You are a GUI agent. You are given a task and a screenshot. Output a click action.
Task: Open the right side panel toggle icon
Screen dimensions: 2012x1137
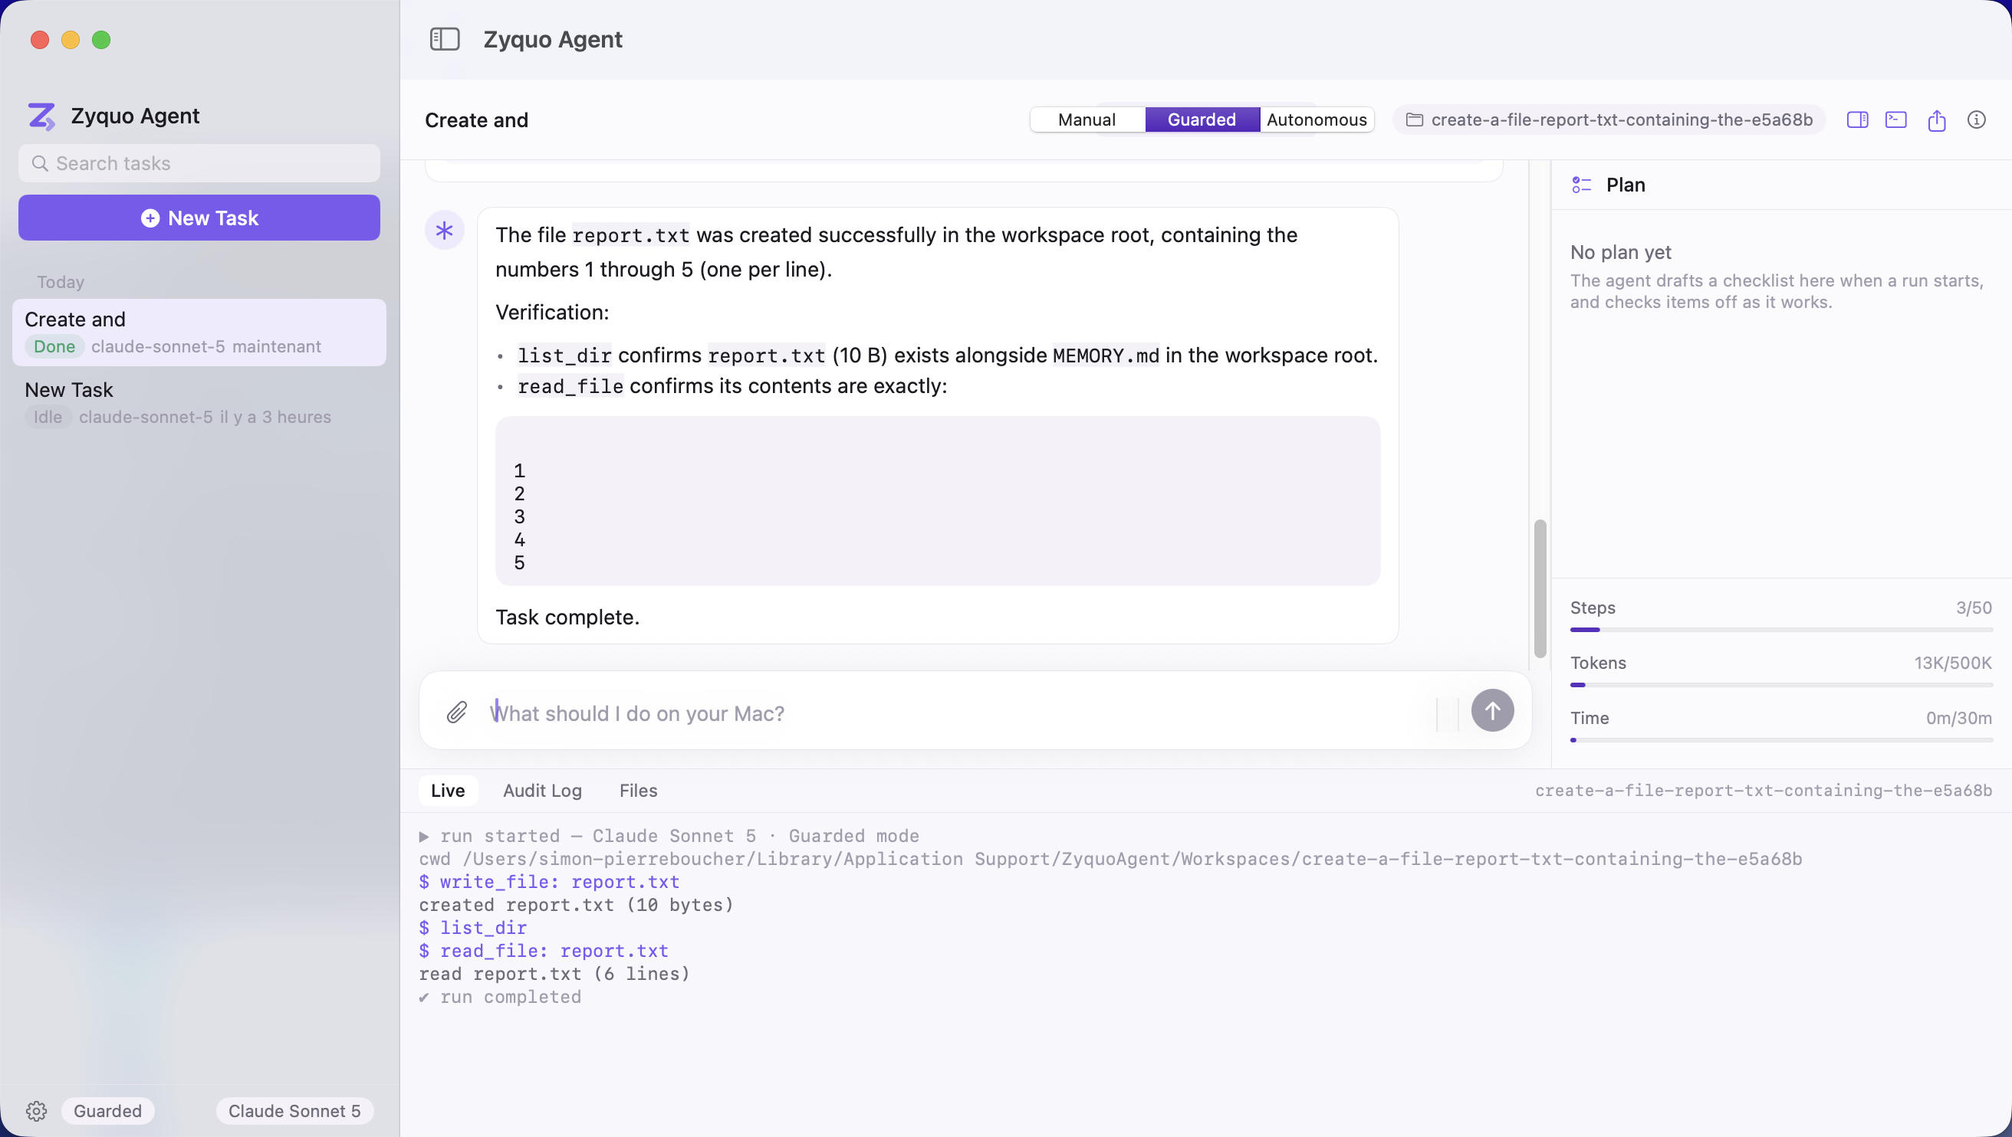[x=1857, y=120]
